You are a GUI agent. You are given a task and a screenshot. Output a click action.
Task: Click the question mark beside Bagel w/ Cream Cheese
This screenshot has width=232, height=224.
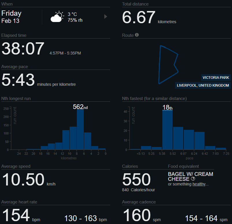coord(193,179)
